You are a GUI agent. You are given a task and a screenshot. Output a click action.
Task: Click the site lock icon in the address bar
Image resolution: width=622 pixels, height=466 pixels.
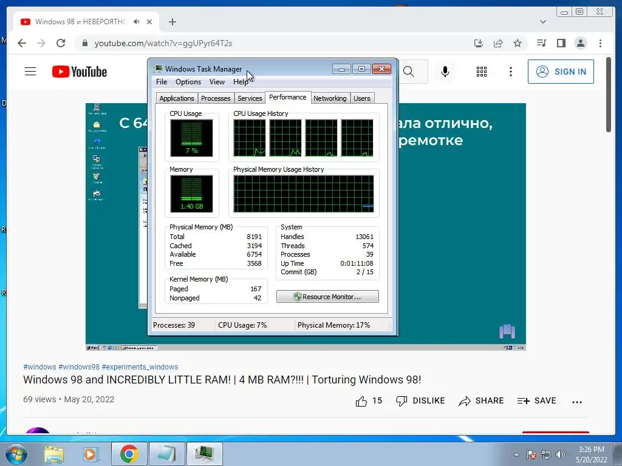coord(84,43)
